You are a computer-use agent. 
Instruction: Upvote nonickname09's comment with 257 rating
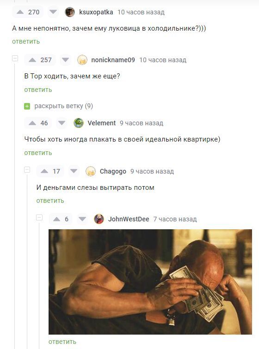[x=32, y=60]
